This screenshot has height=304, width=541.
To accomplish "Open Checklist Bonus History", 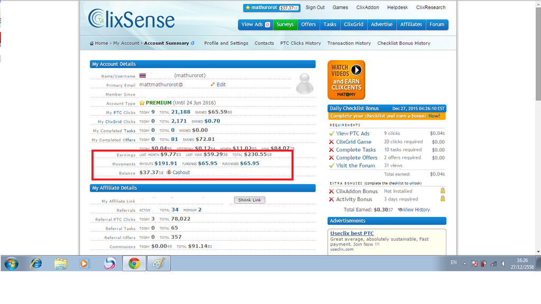I will coord(404,43).
